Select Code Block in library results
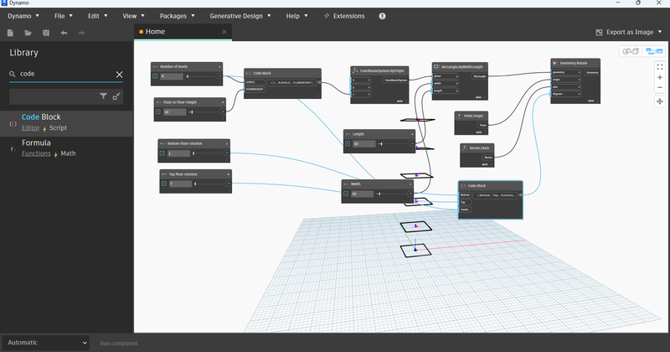Viewport: 670px width, 352px height. point(67,123)
